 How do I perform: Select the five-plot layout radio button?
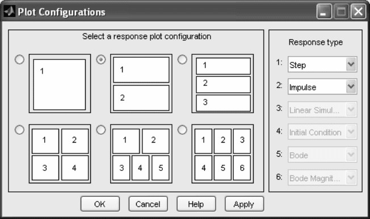101,130
